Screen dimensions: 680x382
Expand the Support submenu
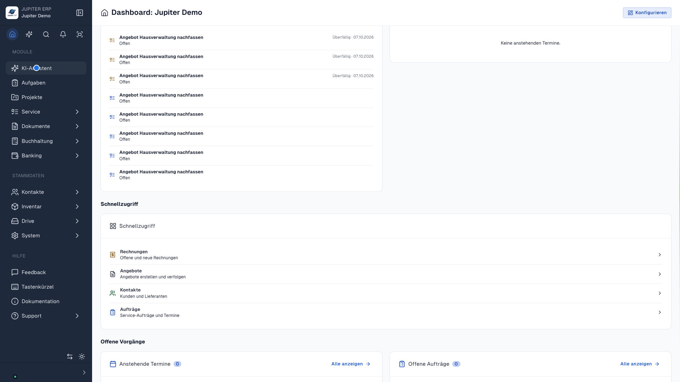pos(77,316)
